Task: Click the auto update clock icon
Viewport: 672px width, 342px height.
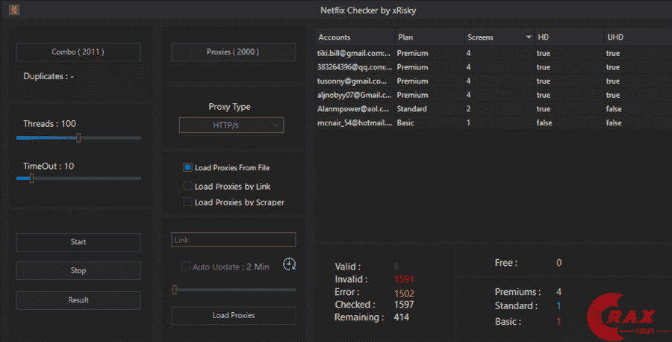Action: point(290,264)
